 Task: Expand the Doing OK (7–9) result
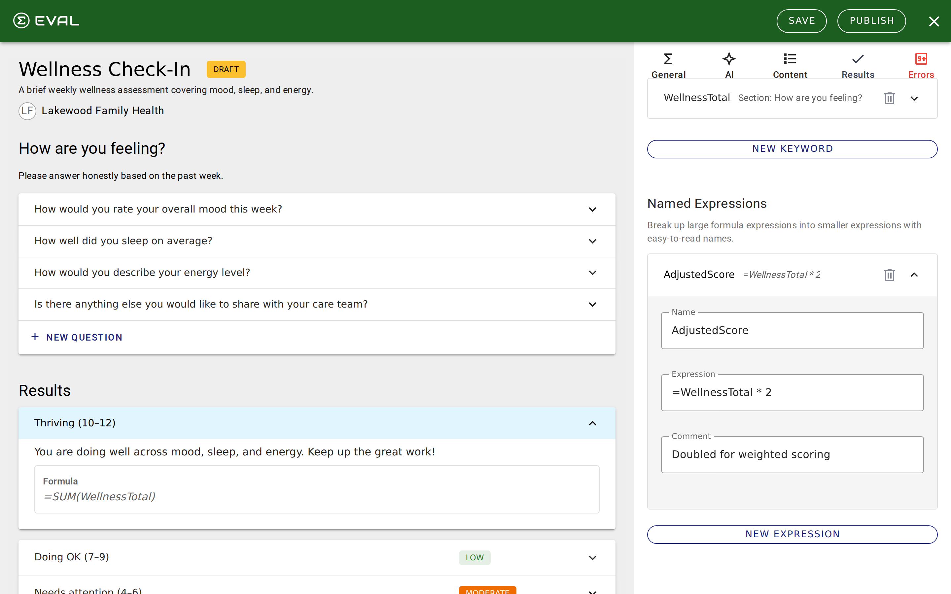click(593, 557)
